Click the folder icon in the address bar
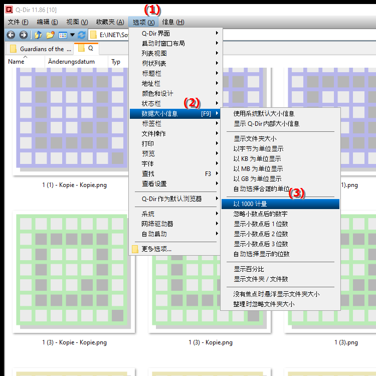This screenshot has height=376, width=376. point(93,35)
